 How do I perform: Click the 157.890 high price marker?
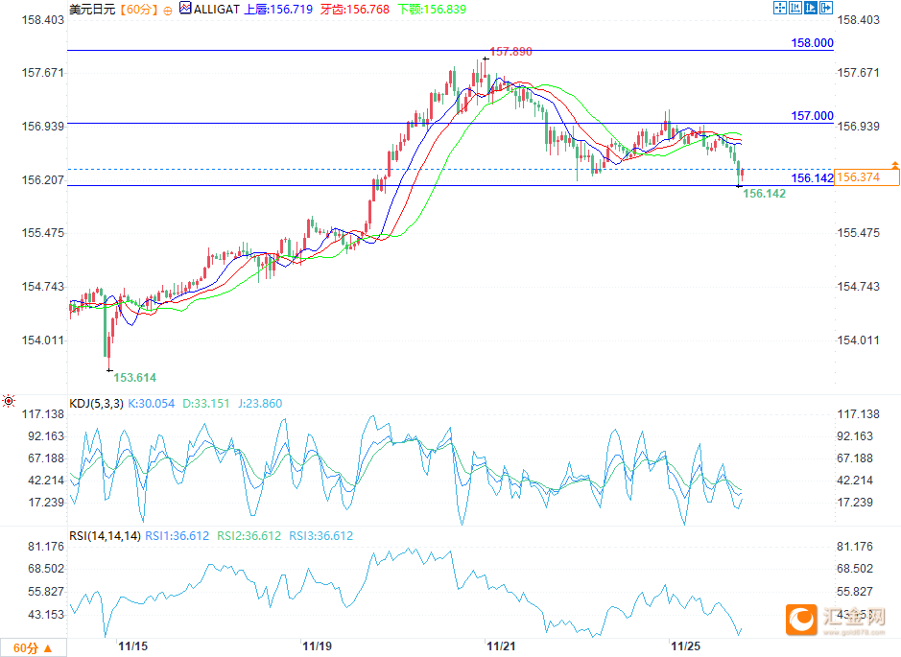pyautogui.click(x=510, y=51)
